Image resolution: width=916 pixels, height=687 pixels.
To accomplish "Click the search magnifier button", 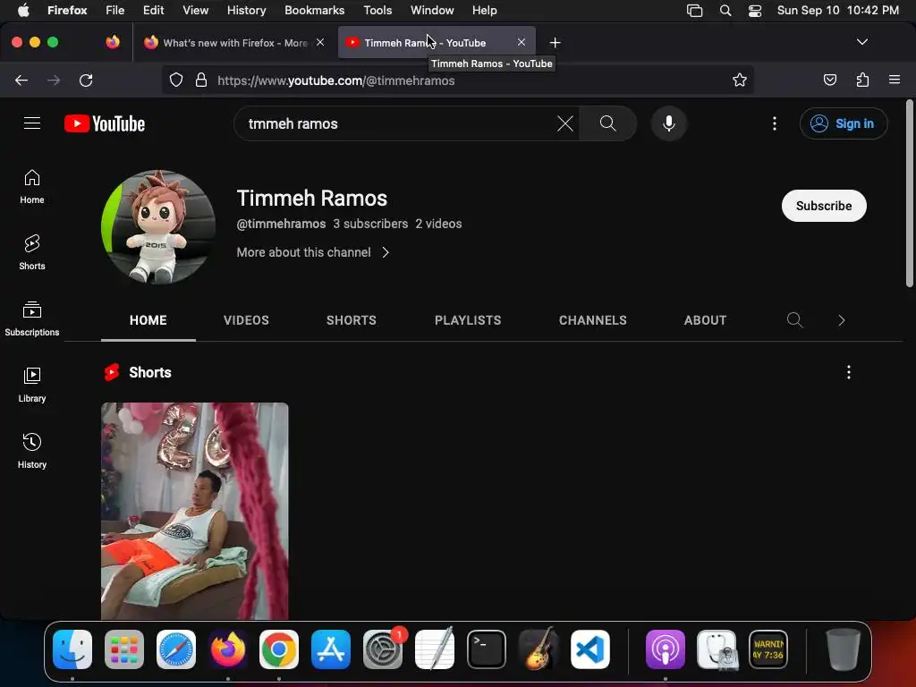I will (x=607, y=123).
